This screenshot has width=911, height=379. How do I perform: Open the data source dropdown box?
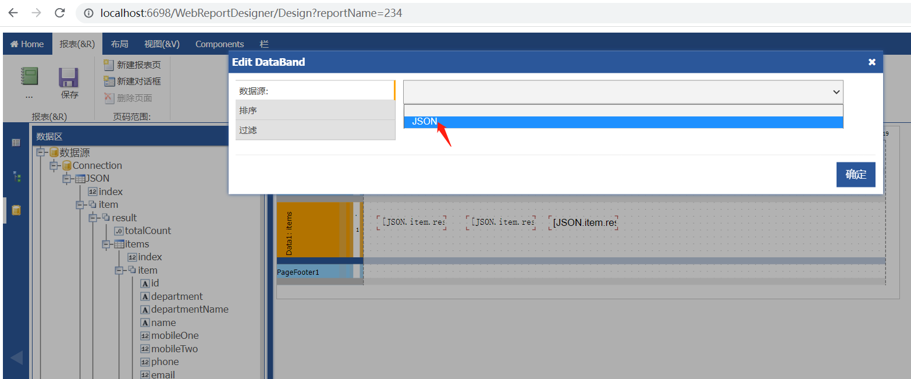[x=623, y=92]
